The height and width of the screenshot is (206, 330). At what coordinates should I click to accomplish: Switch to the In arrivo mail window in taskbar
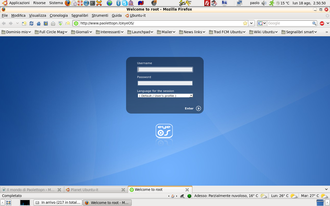(x=58, y=203)
